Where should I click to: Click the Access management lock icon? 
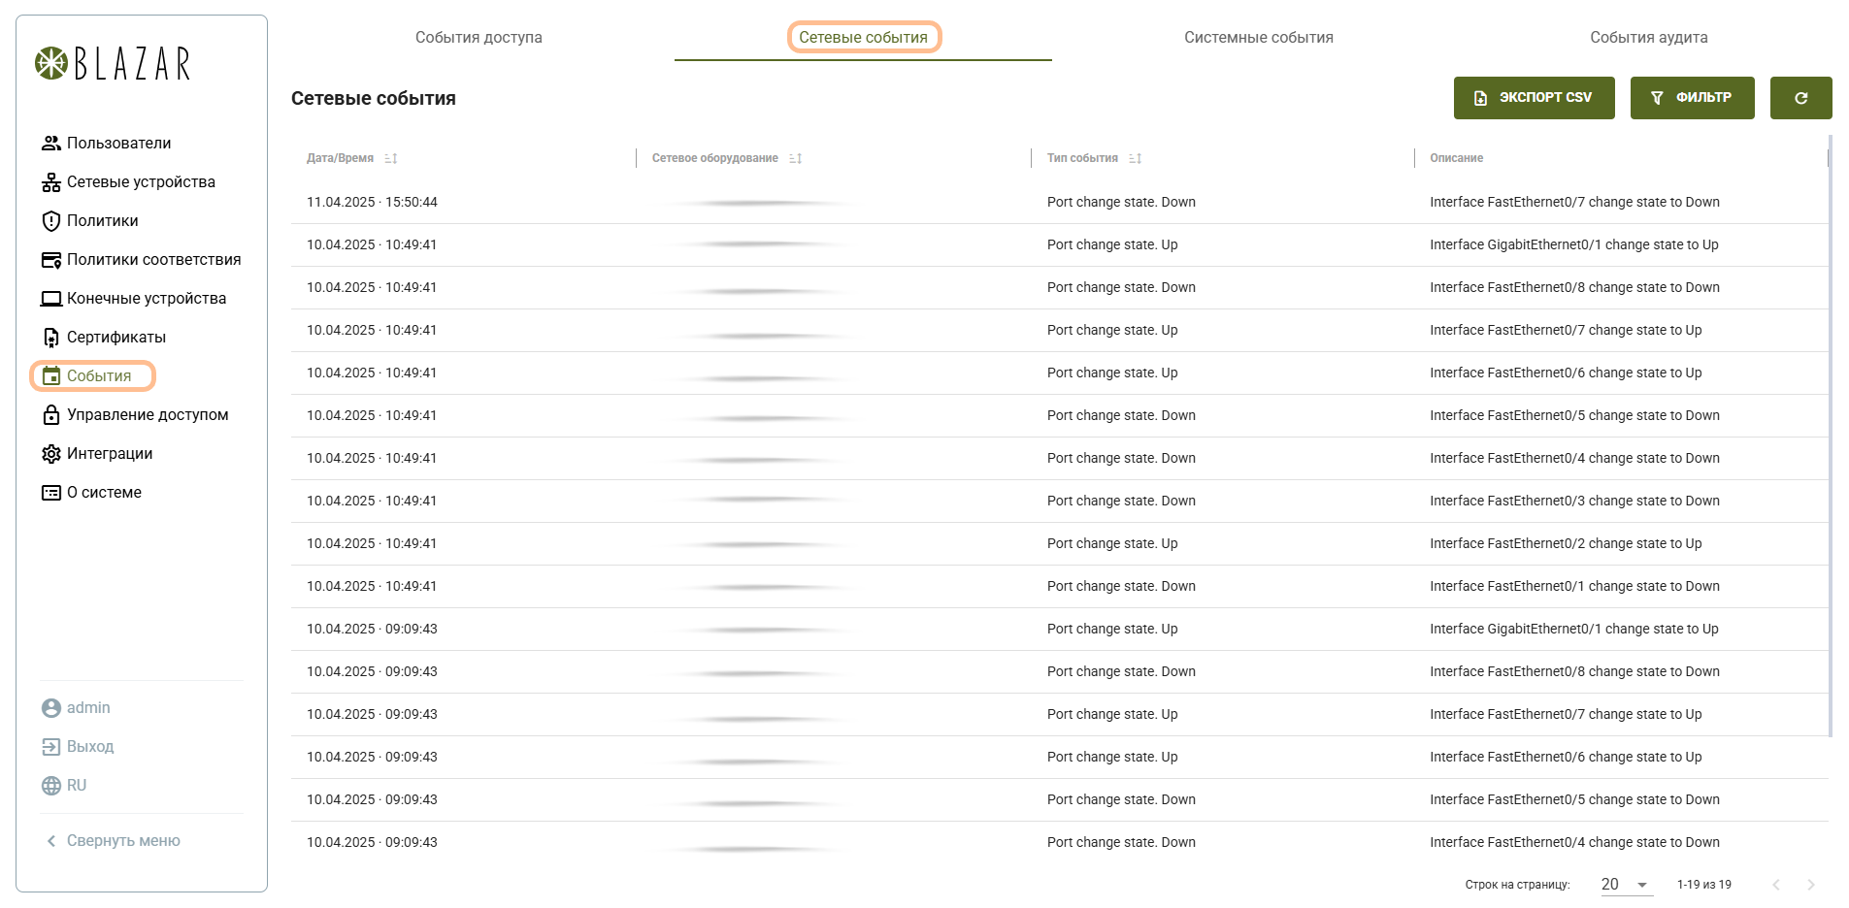50,415
